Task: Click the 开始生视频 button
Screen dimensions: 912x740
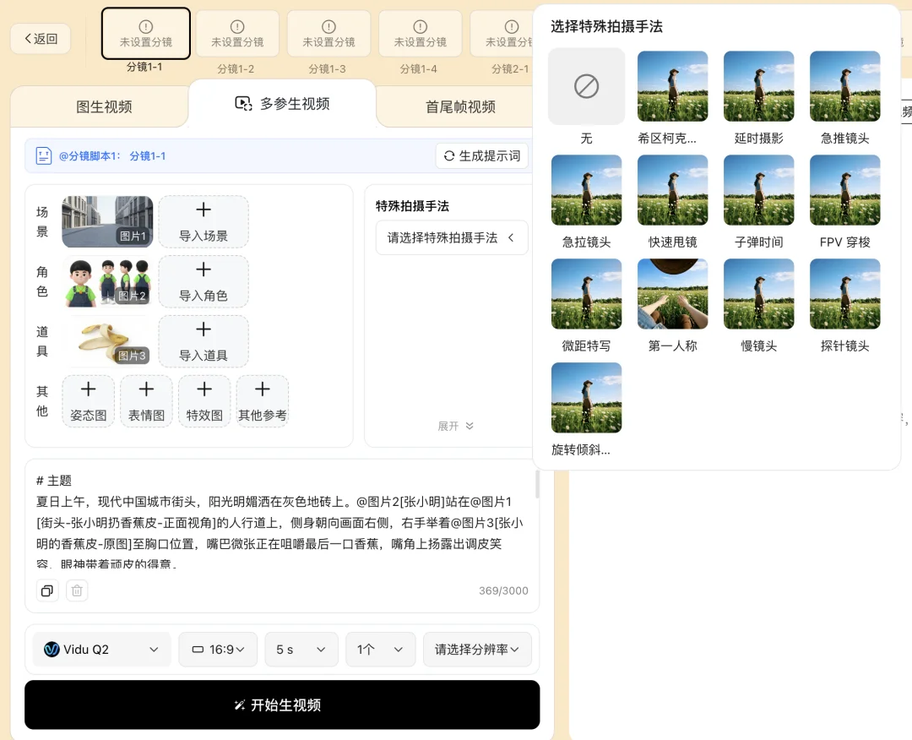Action: pos(282,705)
